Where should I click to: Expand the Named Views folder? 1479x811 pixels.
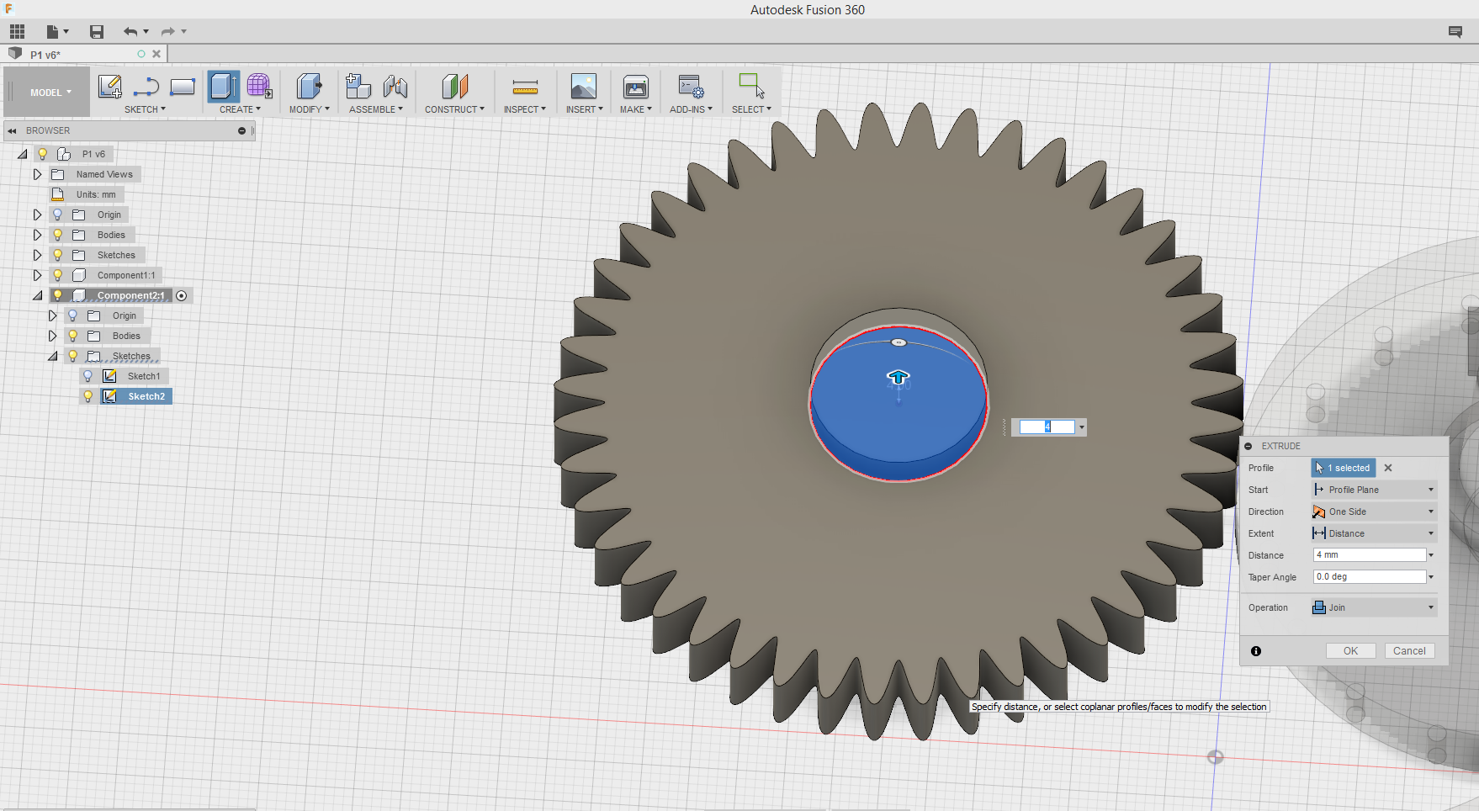[x=37, y=174]
